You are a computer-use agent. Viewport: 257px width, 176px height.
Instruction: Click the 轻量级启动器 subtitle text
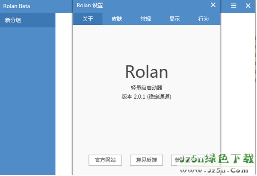(146, 88)
